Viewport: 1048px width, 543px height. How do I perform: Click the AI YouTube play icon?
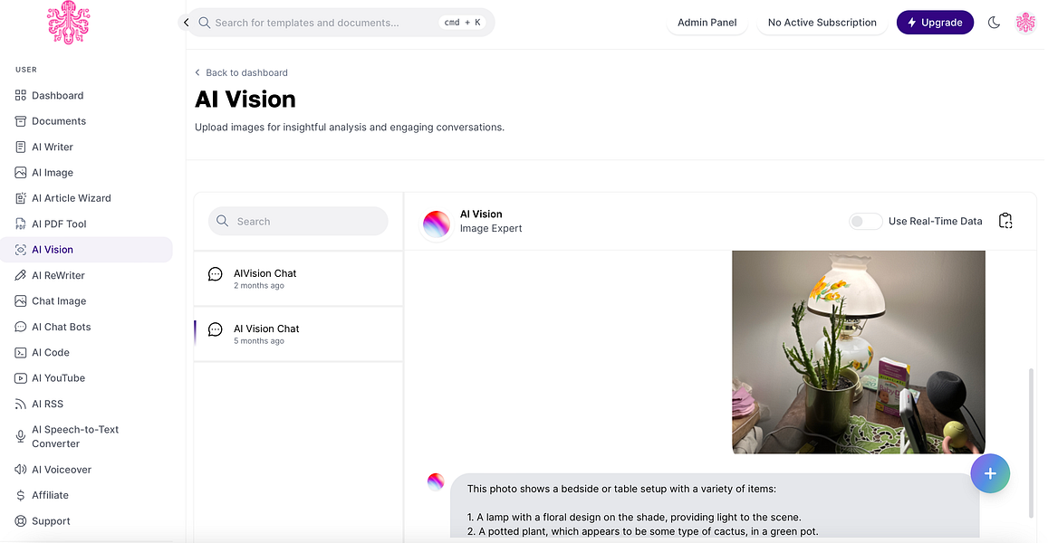(21, 378)
